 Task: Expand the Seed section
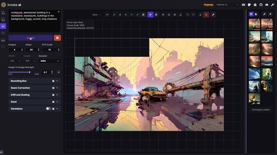[35, 102]
